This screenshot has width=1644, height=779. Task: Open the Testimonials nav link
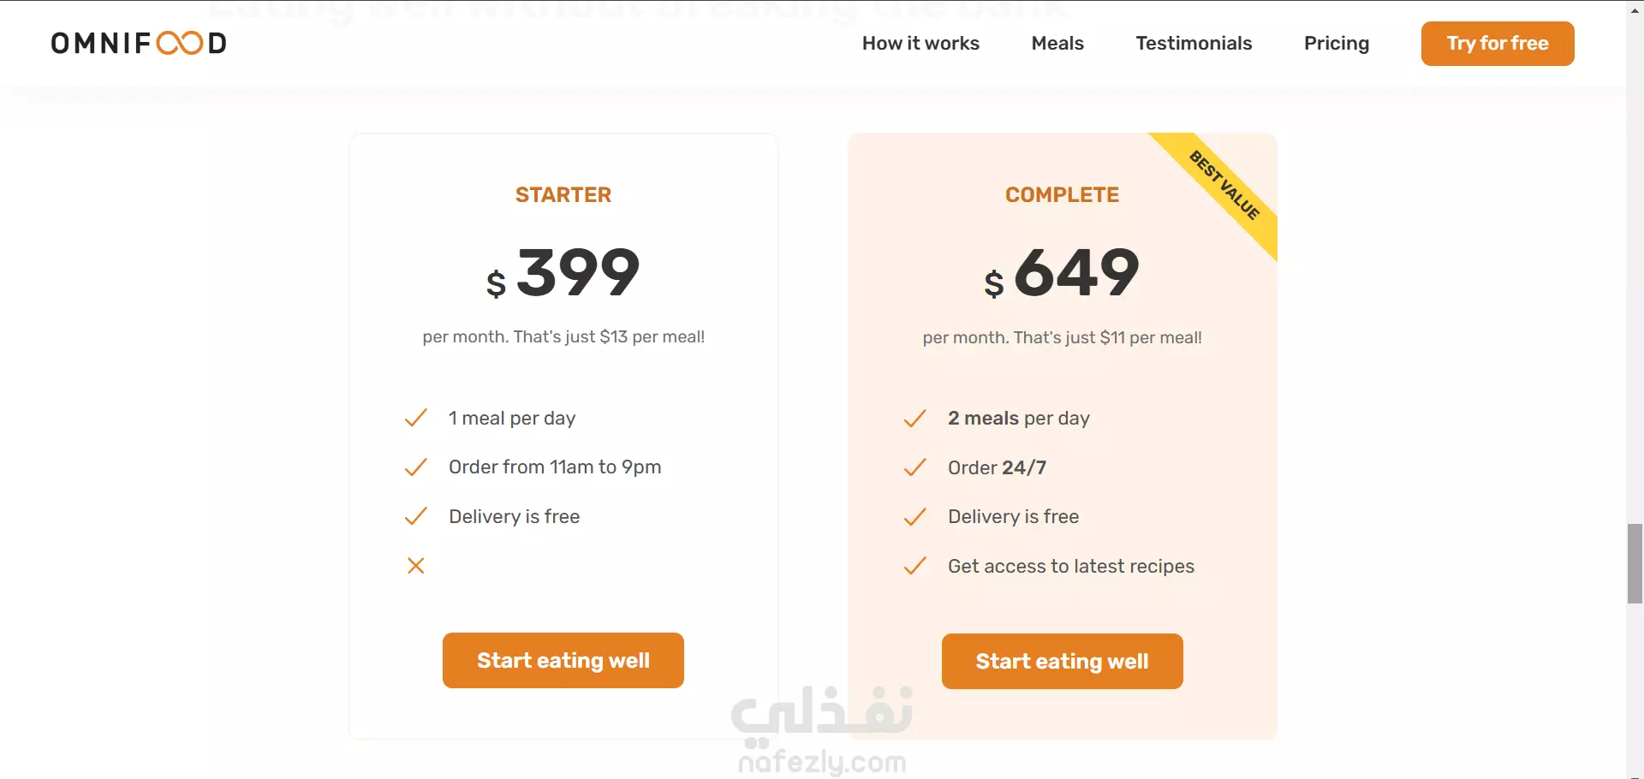point(1194,44)
